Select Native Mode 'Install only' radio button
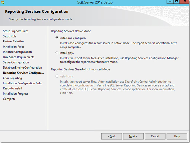The width and height of the screenshot is (190, 143). (x=57, y=53)
